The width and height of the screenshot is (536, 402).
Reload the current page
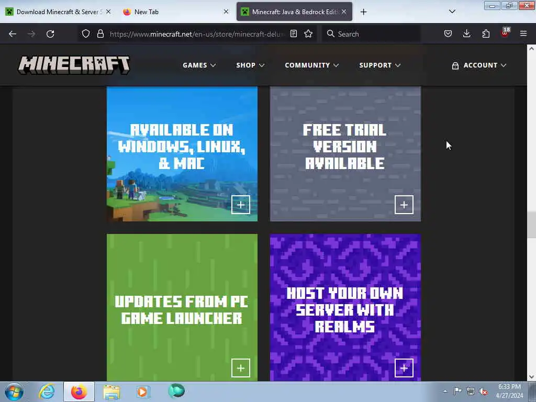(x=50, y=34)
